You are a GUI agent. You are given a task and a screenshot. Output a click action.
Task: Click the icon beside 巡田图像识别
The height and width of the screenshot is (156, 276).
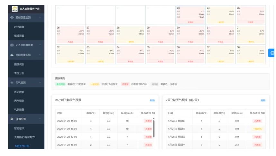tap(12, 55)
